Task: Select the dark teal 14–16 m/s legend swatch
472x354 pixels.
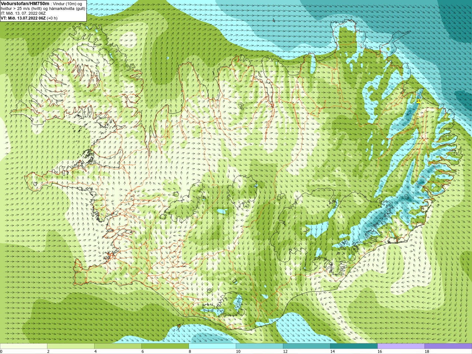Action: pos(354,346)
